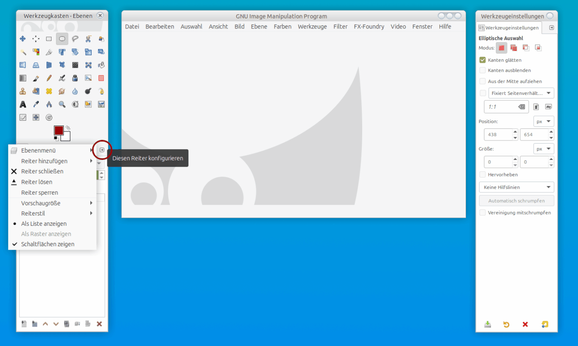Select the Text tool

(x=23, y=104)
